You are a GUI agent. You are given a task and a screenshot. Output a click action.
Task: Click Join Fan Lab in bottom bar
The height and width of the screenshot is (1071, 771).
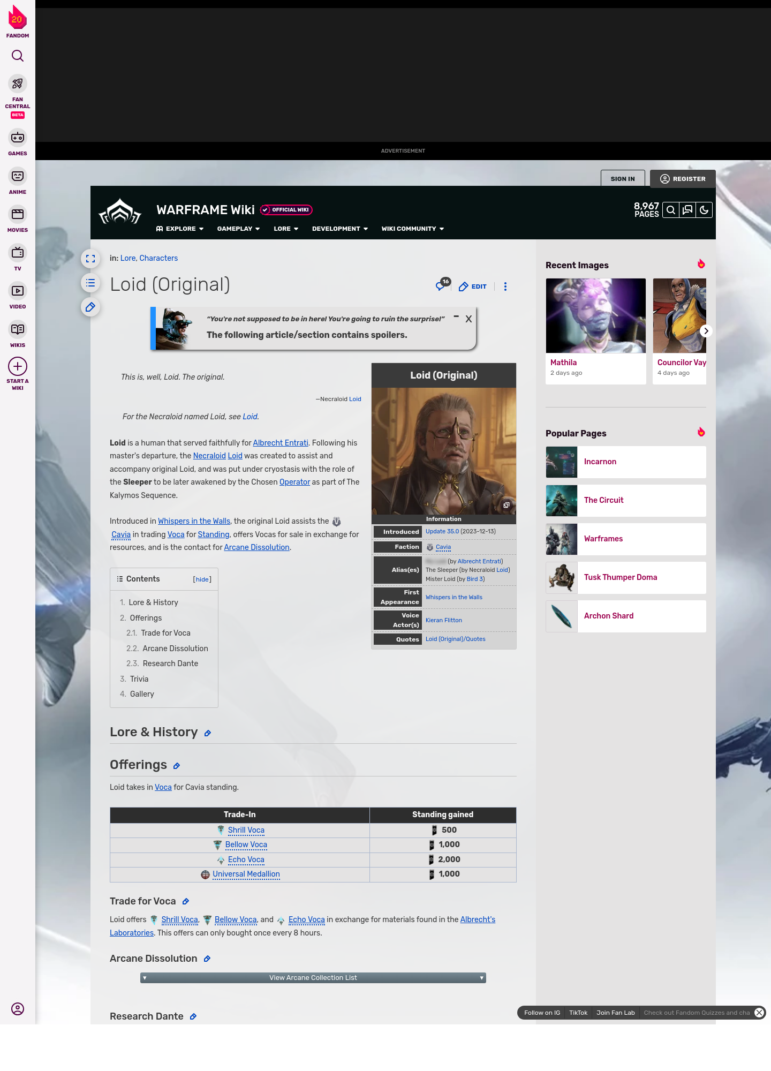[616, 1013]
